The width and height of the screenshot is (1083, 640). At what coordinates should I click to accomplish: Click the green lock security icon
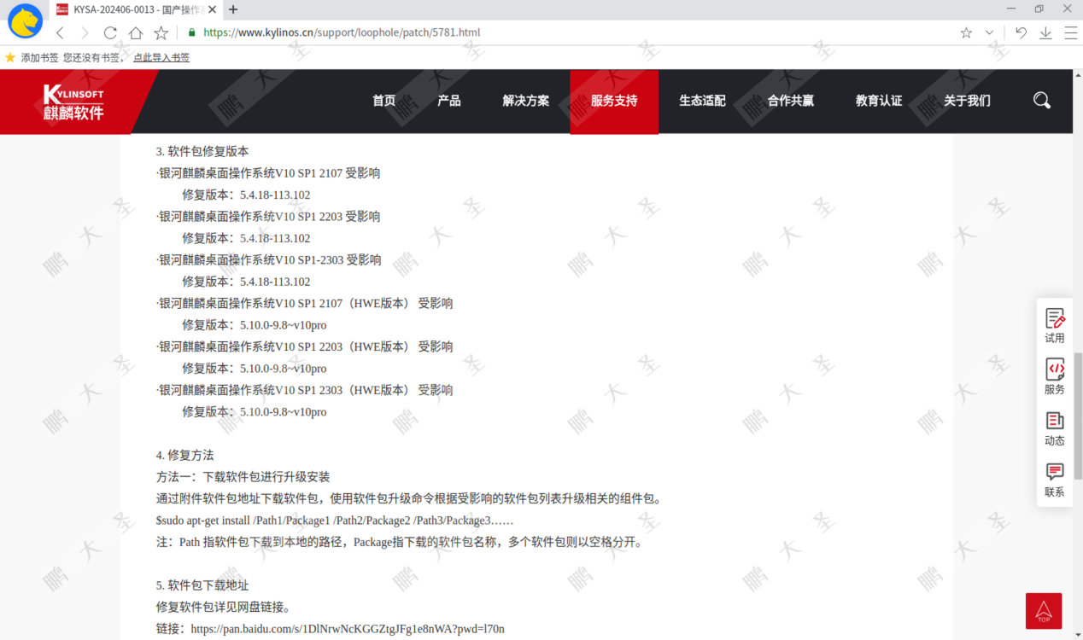click(x=191, y=32)
